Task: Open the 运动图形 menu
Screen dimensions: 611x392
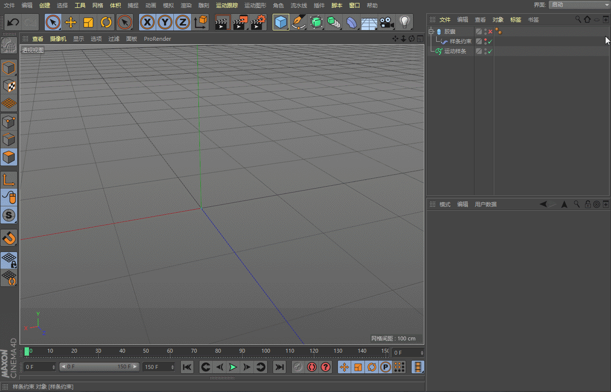Action: click(255, 5)
